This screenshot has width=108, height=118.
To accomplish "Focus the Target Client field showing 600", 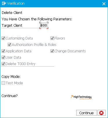I will tap(44, 25).
